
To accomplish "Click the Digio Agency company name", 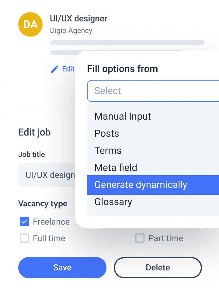I will coord(71,31).
